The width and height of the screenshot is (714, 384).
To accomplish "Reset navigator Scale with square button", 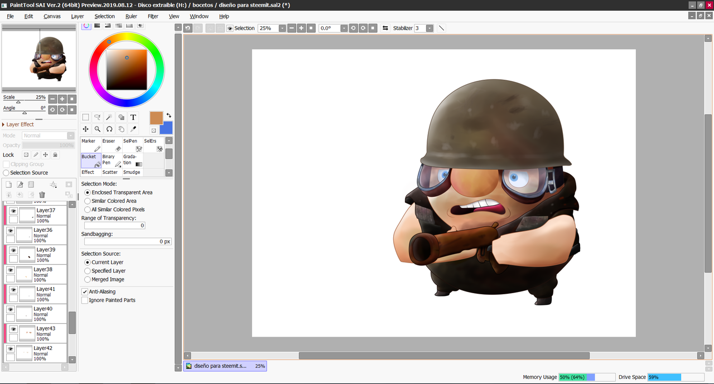I will [x=71, y=99].
